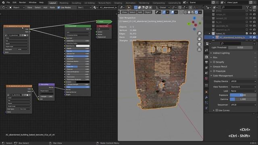Switch perspective/orthographic grid gizmo
258x145 pixels.
click(199, 50)
